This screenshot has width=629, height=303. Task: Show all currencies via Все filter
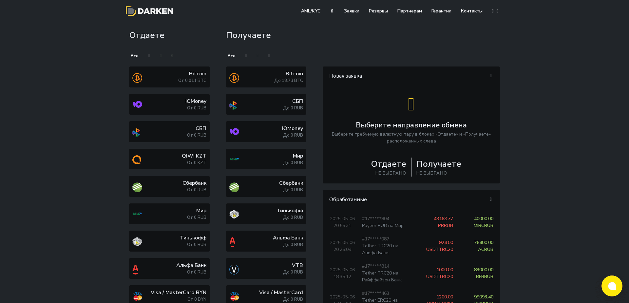pos(134,56)
